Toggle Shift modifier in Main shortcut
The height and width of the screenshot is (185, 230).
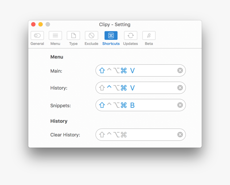coord(102,70)
